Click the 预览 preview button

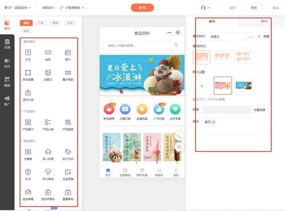254,8
